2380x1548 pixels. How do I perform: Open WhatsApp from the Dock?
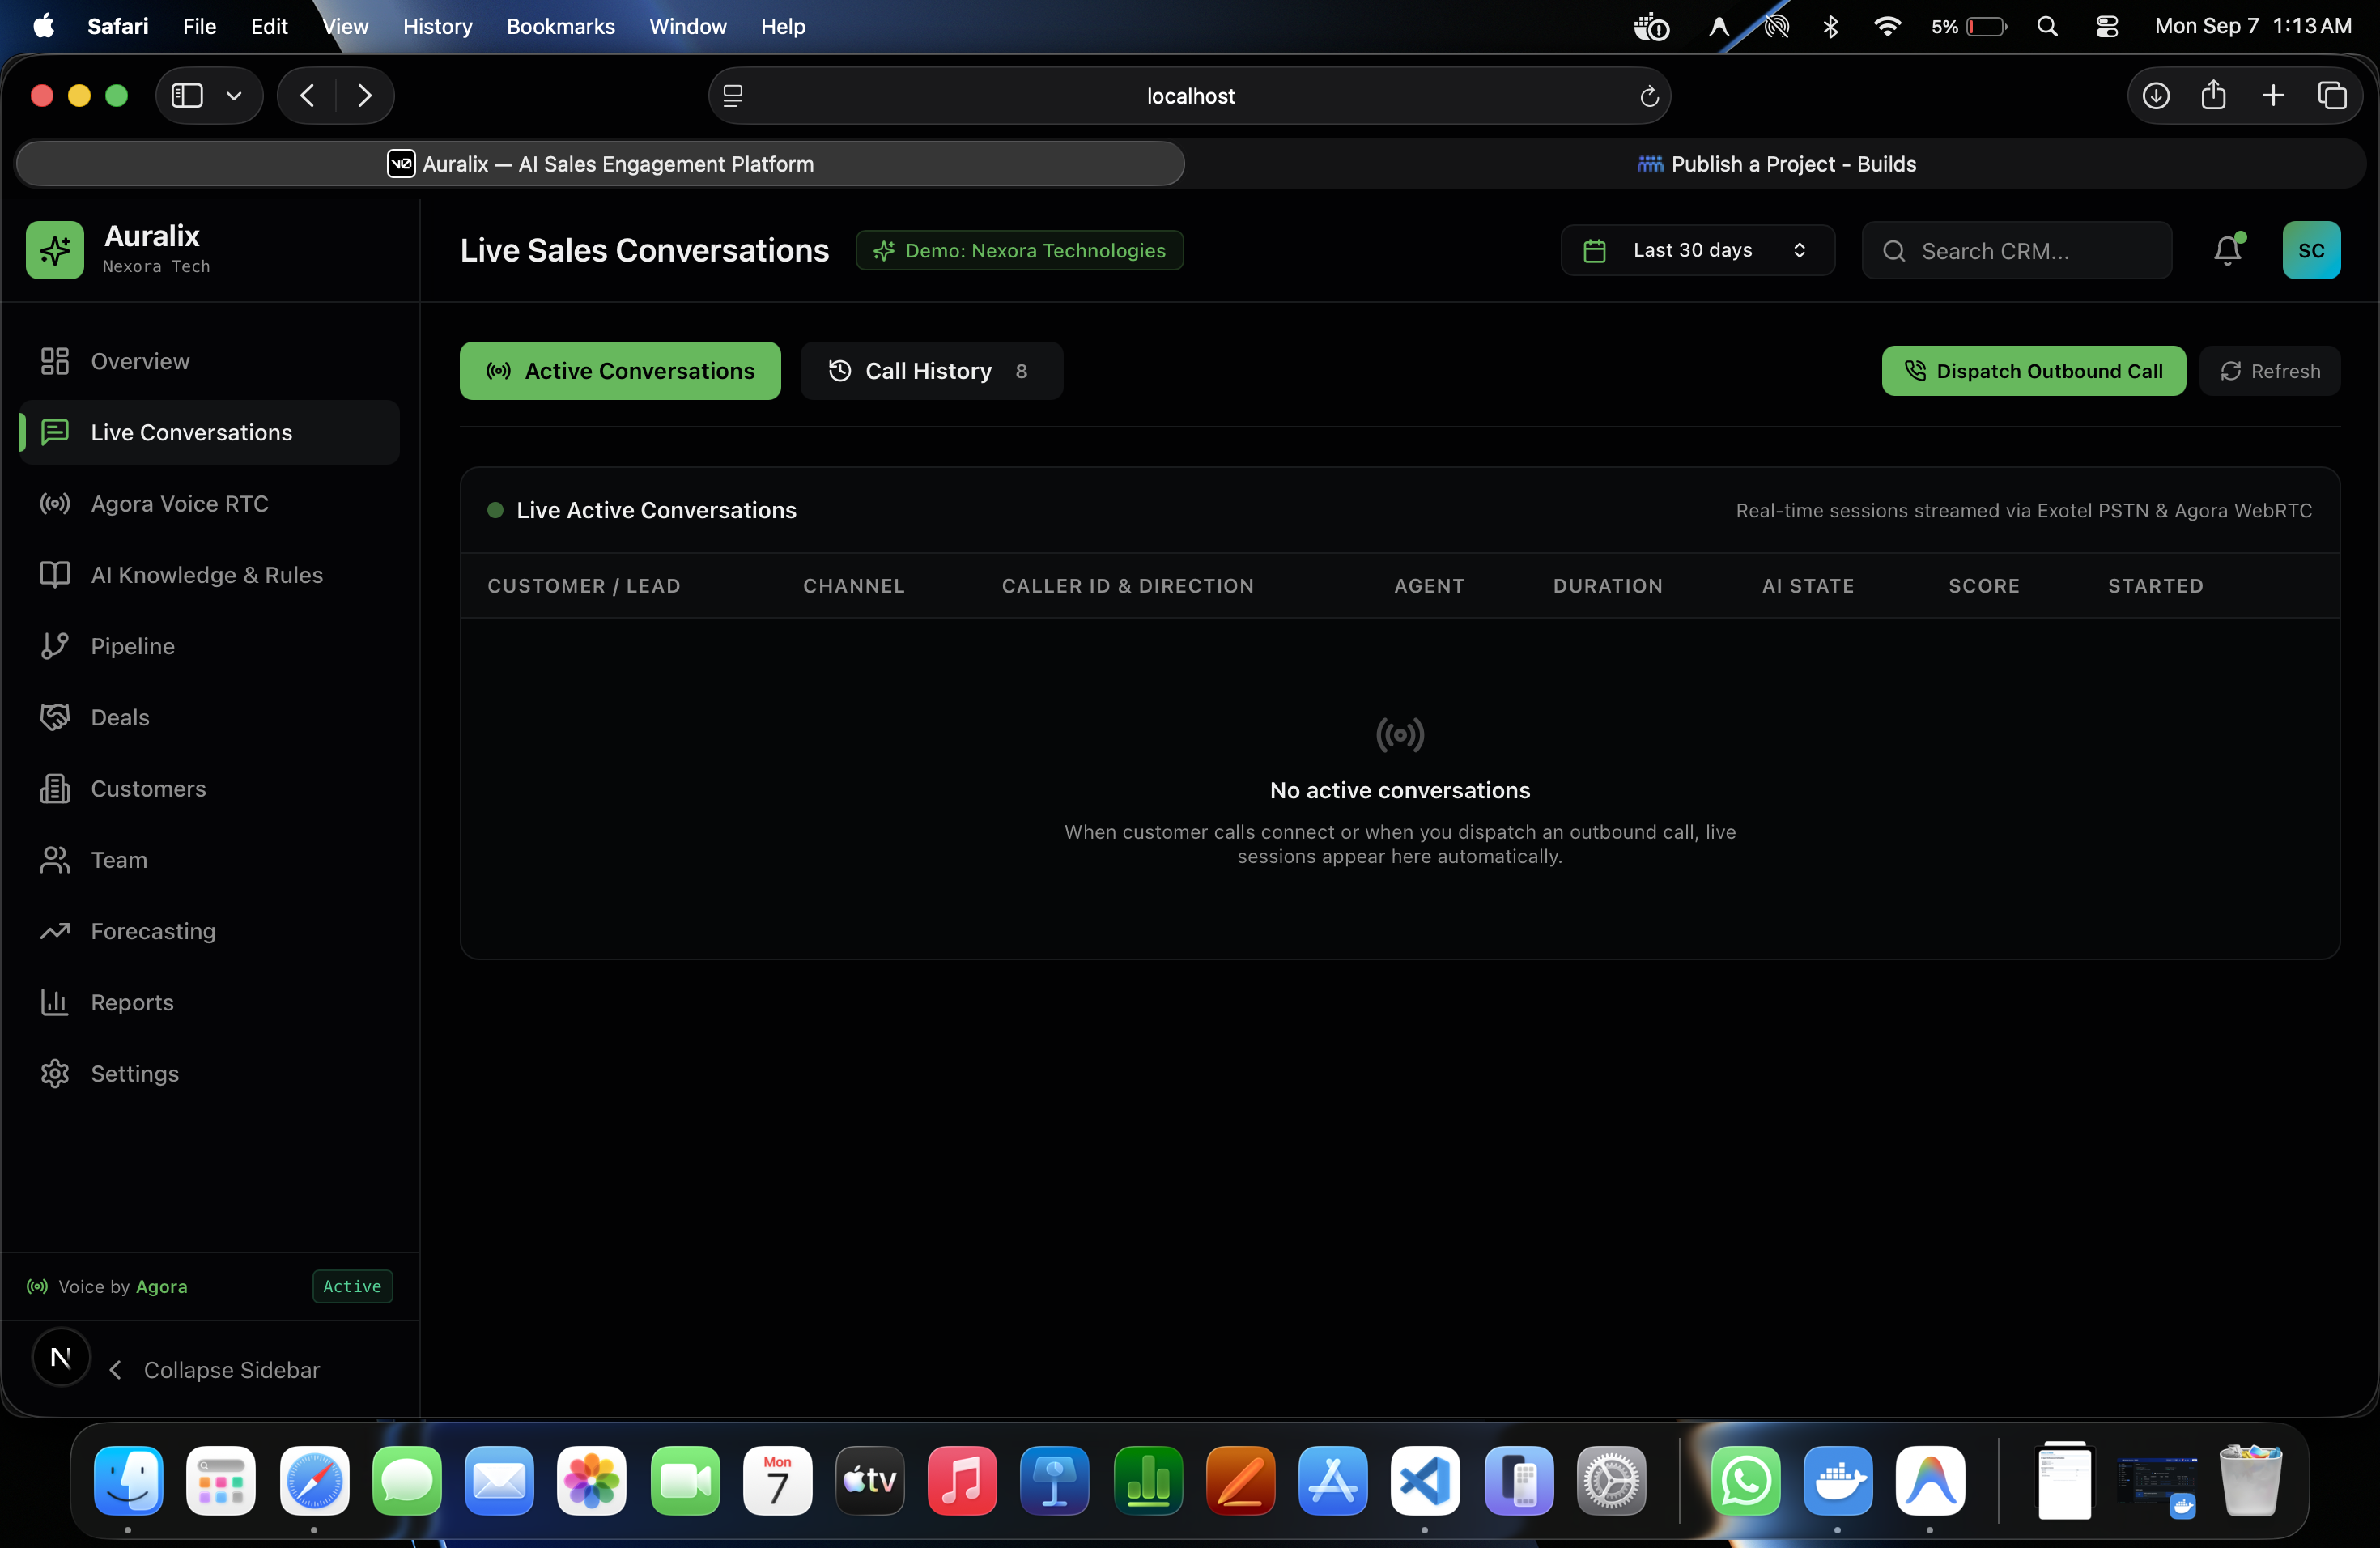(1745, 1480)
